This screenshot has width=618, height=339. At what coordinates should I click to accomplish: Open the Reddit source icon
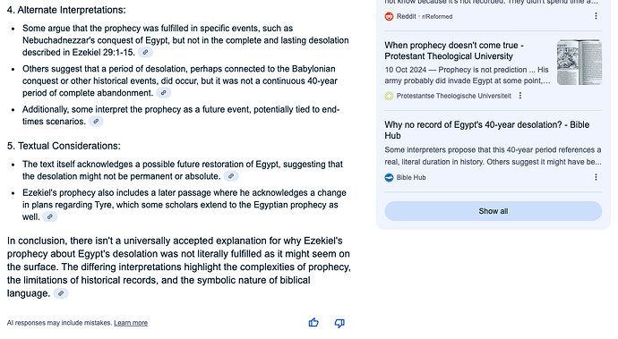tap(389, 16)
